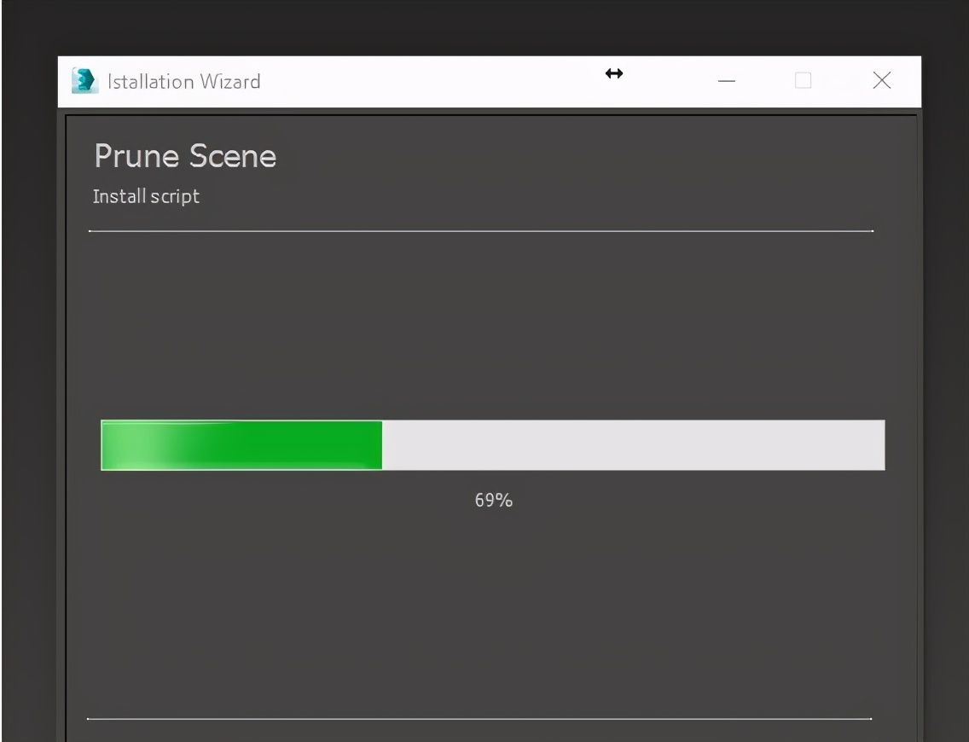Click the light highlight at progress bar start
969x742 pixels.
[x=128, y=445]
